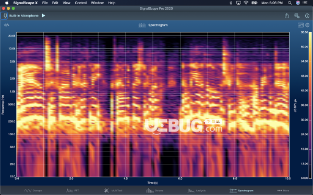Open the More tab
The height and width of the screenshot is (195, 313).
point(283,190)
